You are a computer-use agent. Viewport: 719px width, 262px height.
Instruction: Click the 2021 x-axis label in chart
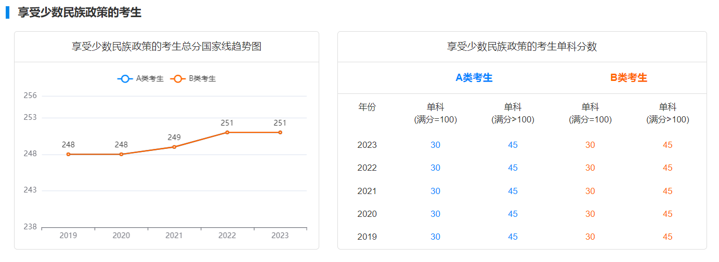point(174,236)
